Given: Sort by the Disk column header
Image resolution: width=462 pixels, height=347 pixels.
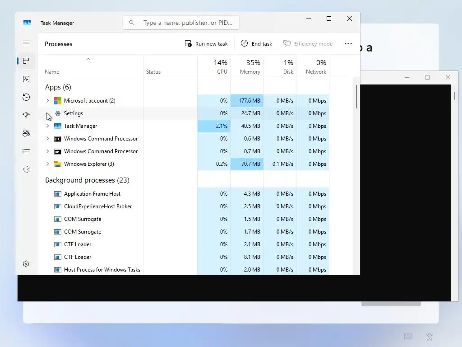Looking at the screenshot, I should [280, 67].
